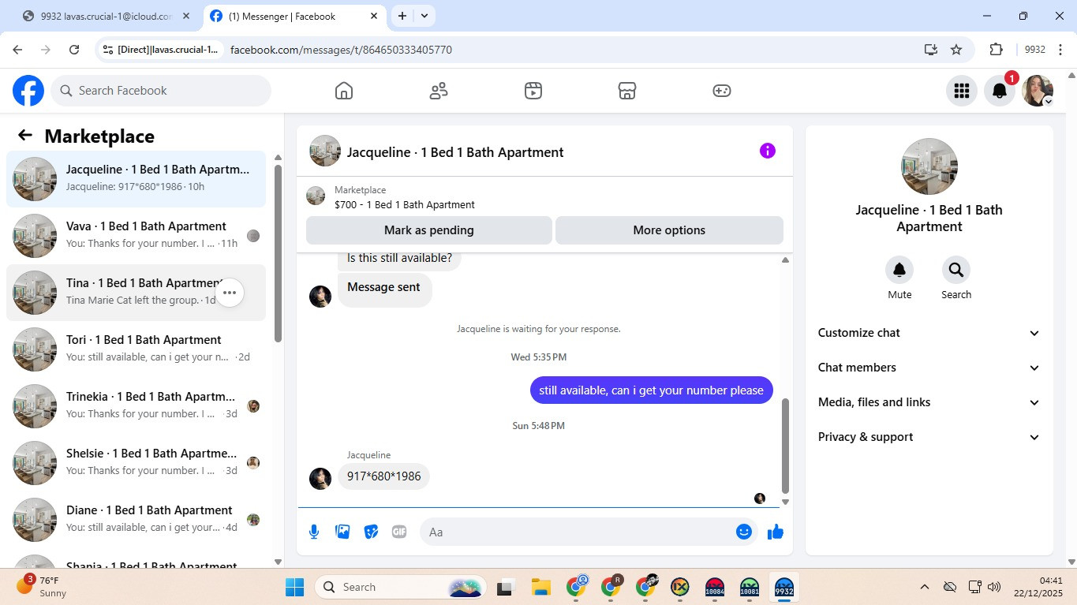Open more options for Tina chat
The width and height of the screenshot is (1077, 605).
click(230, 293)
